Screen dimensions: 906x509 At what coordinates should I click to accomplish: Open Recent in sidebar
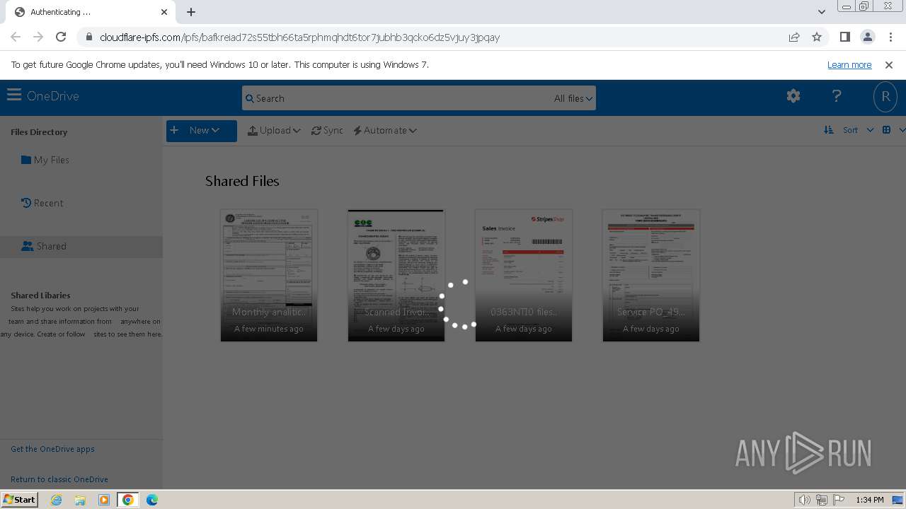42,203
